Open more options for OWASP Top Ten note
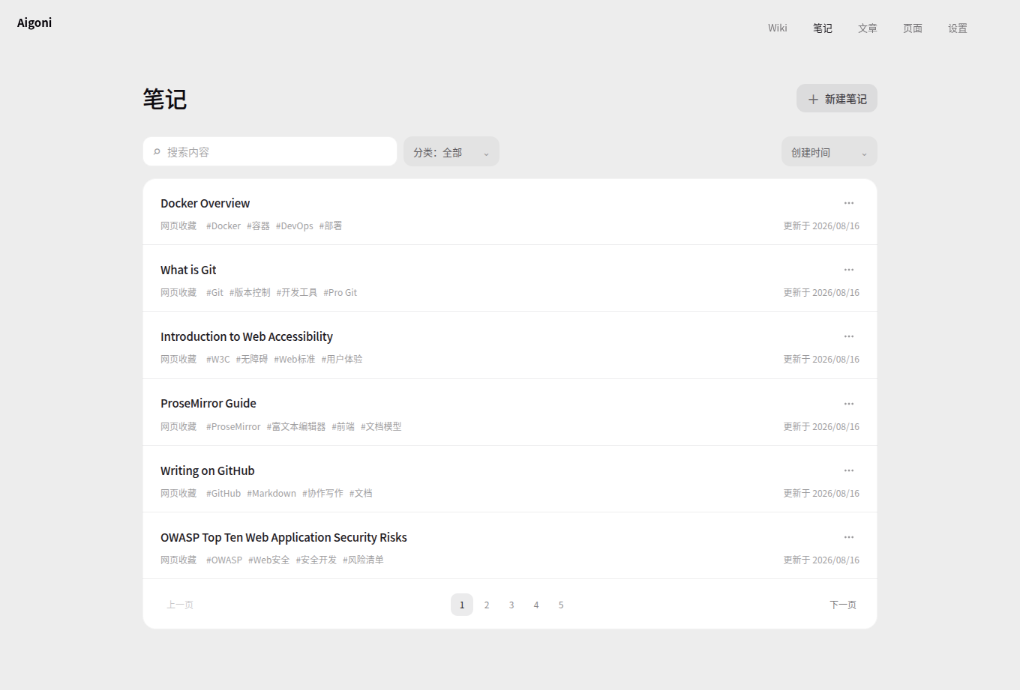This screenshot has width=1020, height=690. click(849, 537)
